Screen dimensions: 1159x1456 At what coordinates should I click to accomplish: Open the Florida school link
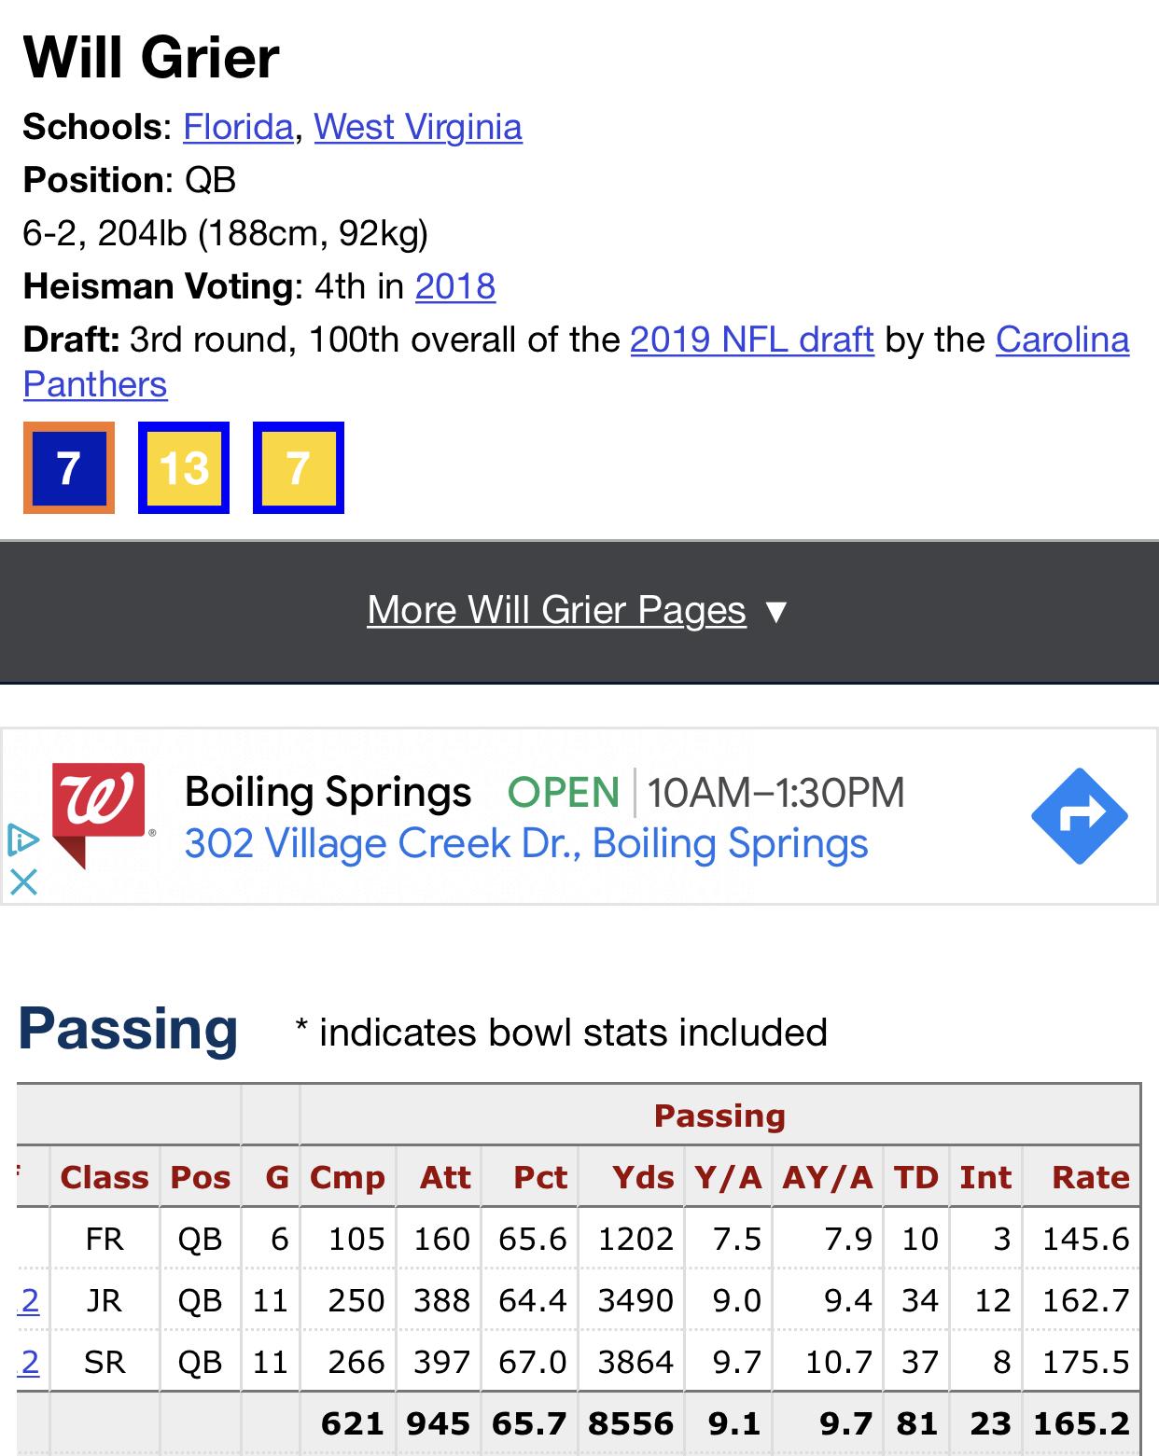point(238,127)
